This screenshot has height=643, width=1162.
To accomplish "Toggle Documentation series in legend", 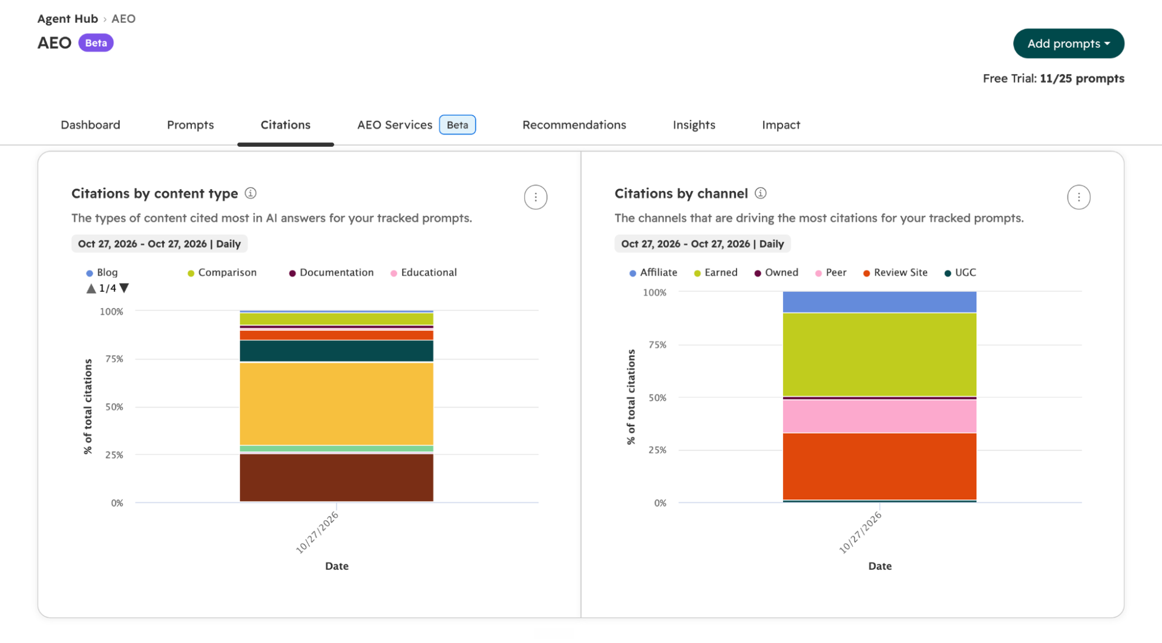I will click(332, 273).
